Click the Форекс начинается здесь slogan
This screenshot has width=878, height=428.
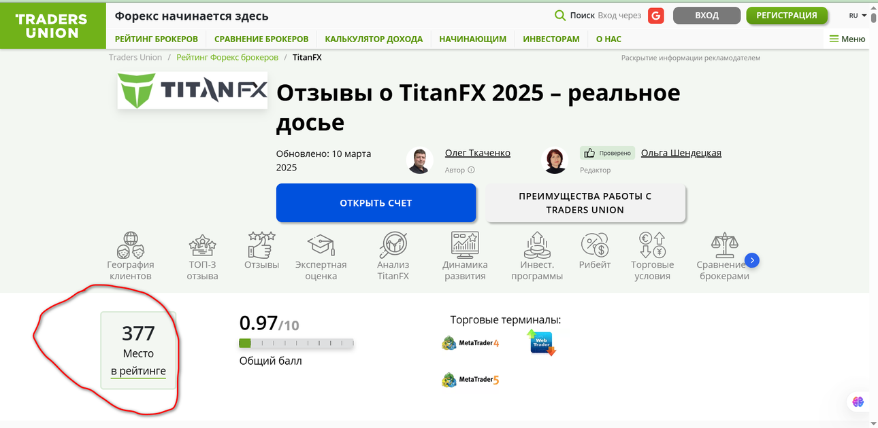(191, 16)
